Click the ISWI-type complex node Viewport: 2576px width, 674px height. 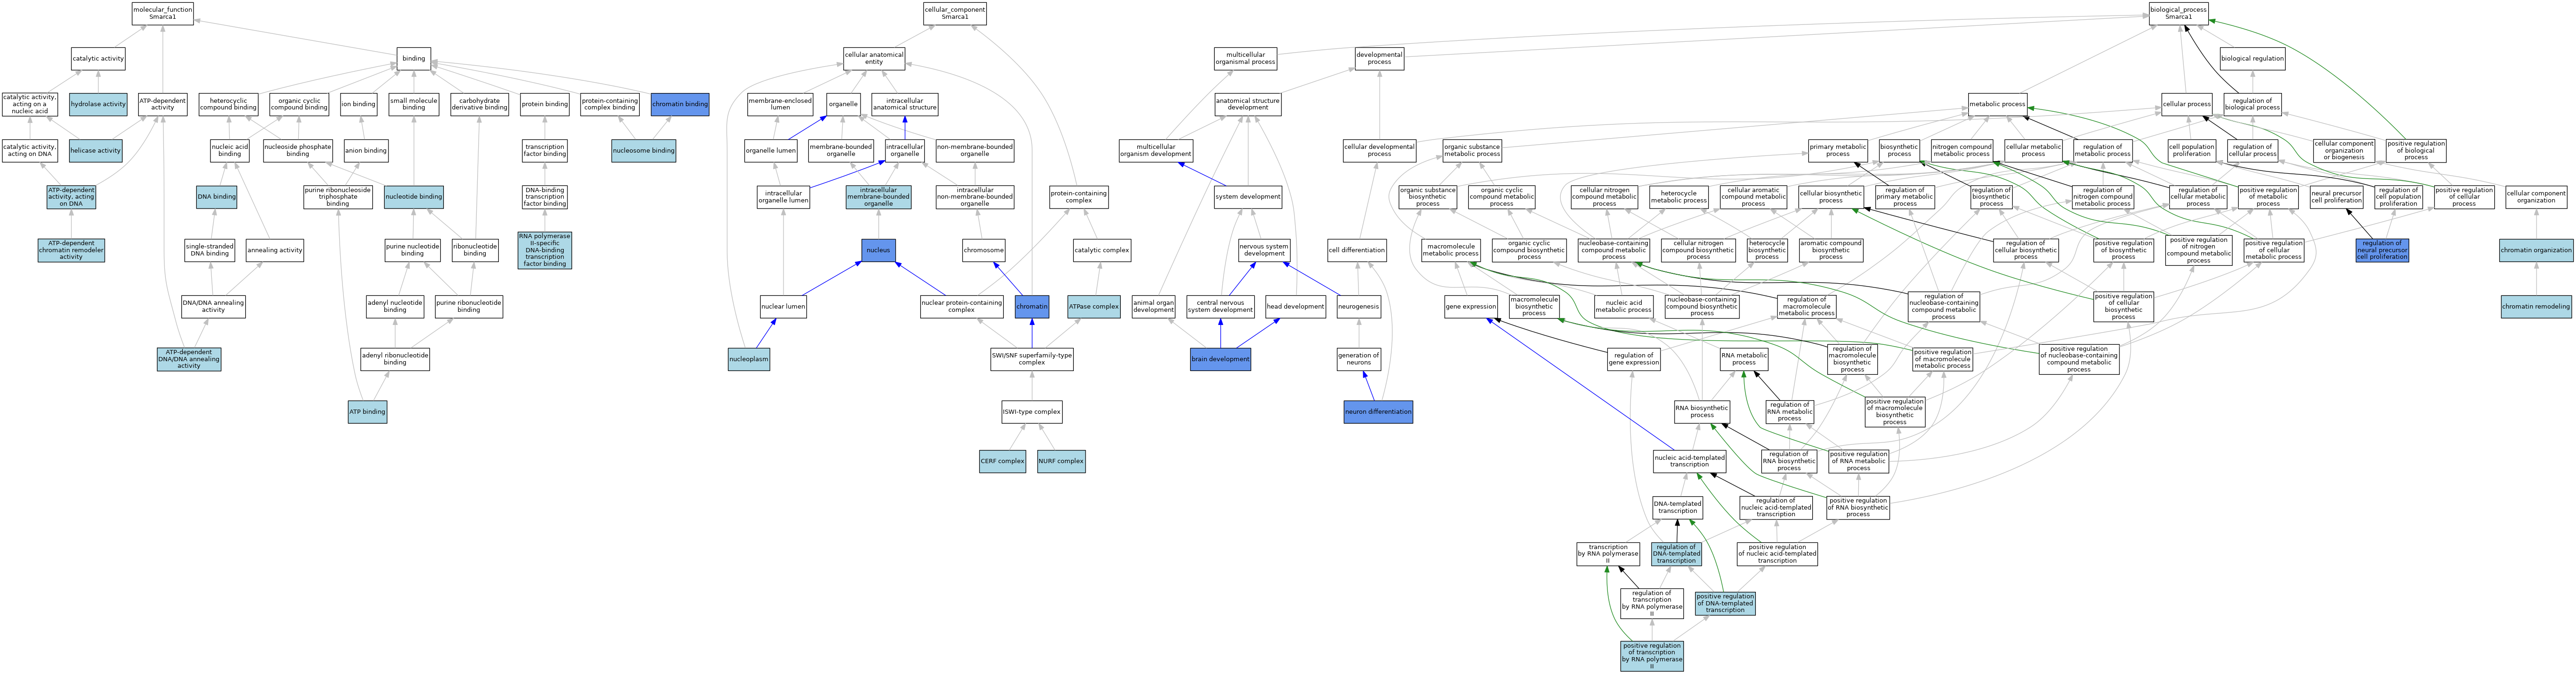pyautogui.click(x=1032, y=412)
